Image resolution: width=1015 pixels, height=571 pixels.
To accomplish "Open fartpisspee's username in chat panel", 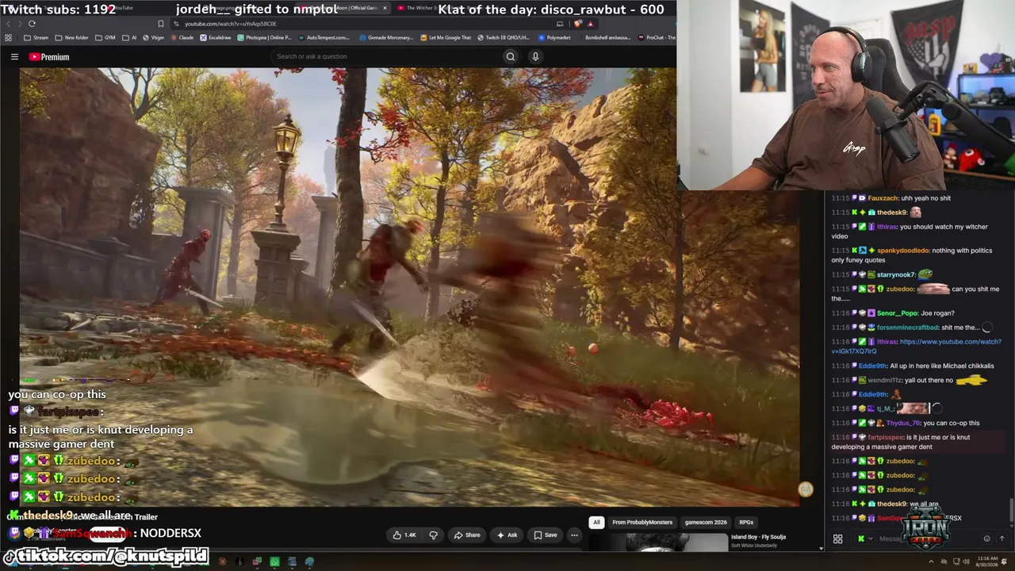I will coord(886,437).
